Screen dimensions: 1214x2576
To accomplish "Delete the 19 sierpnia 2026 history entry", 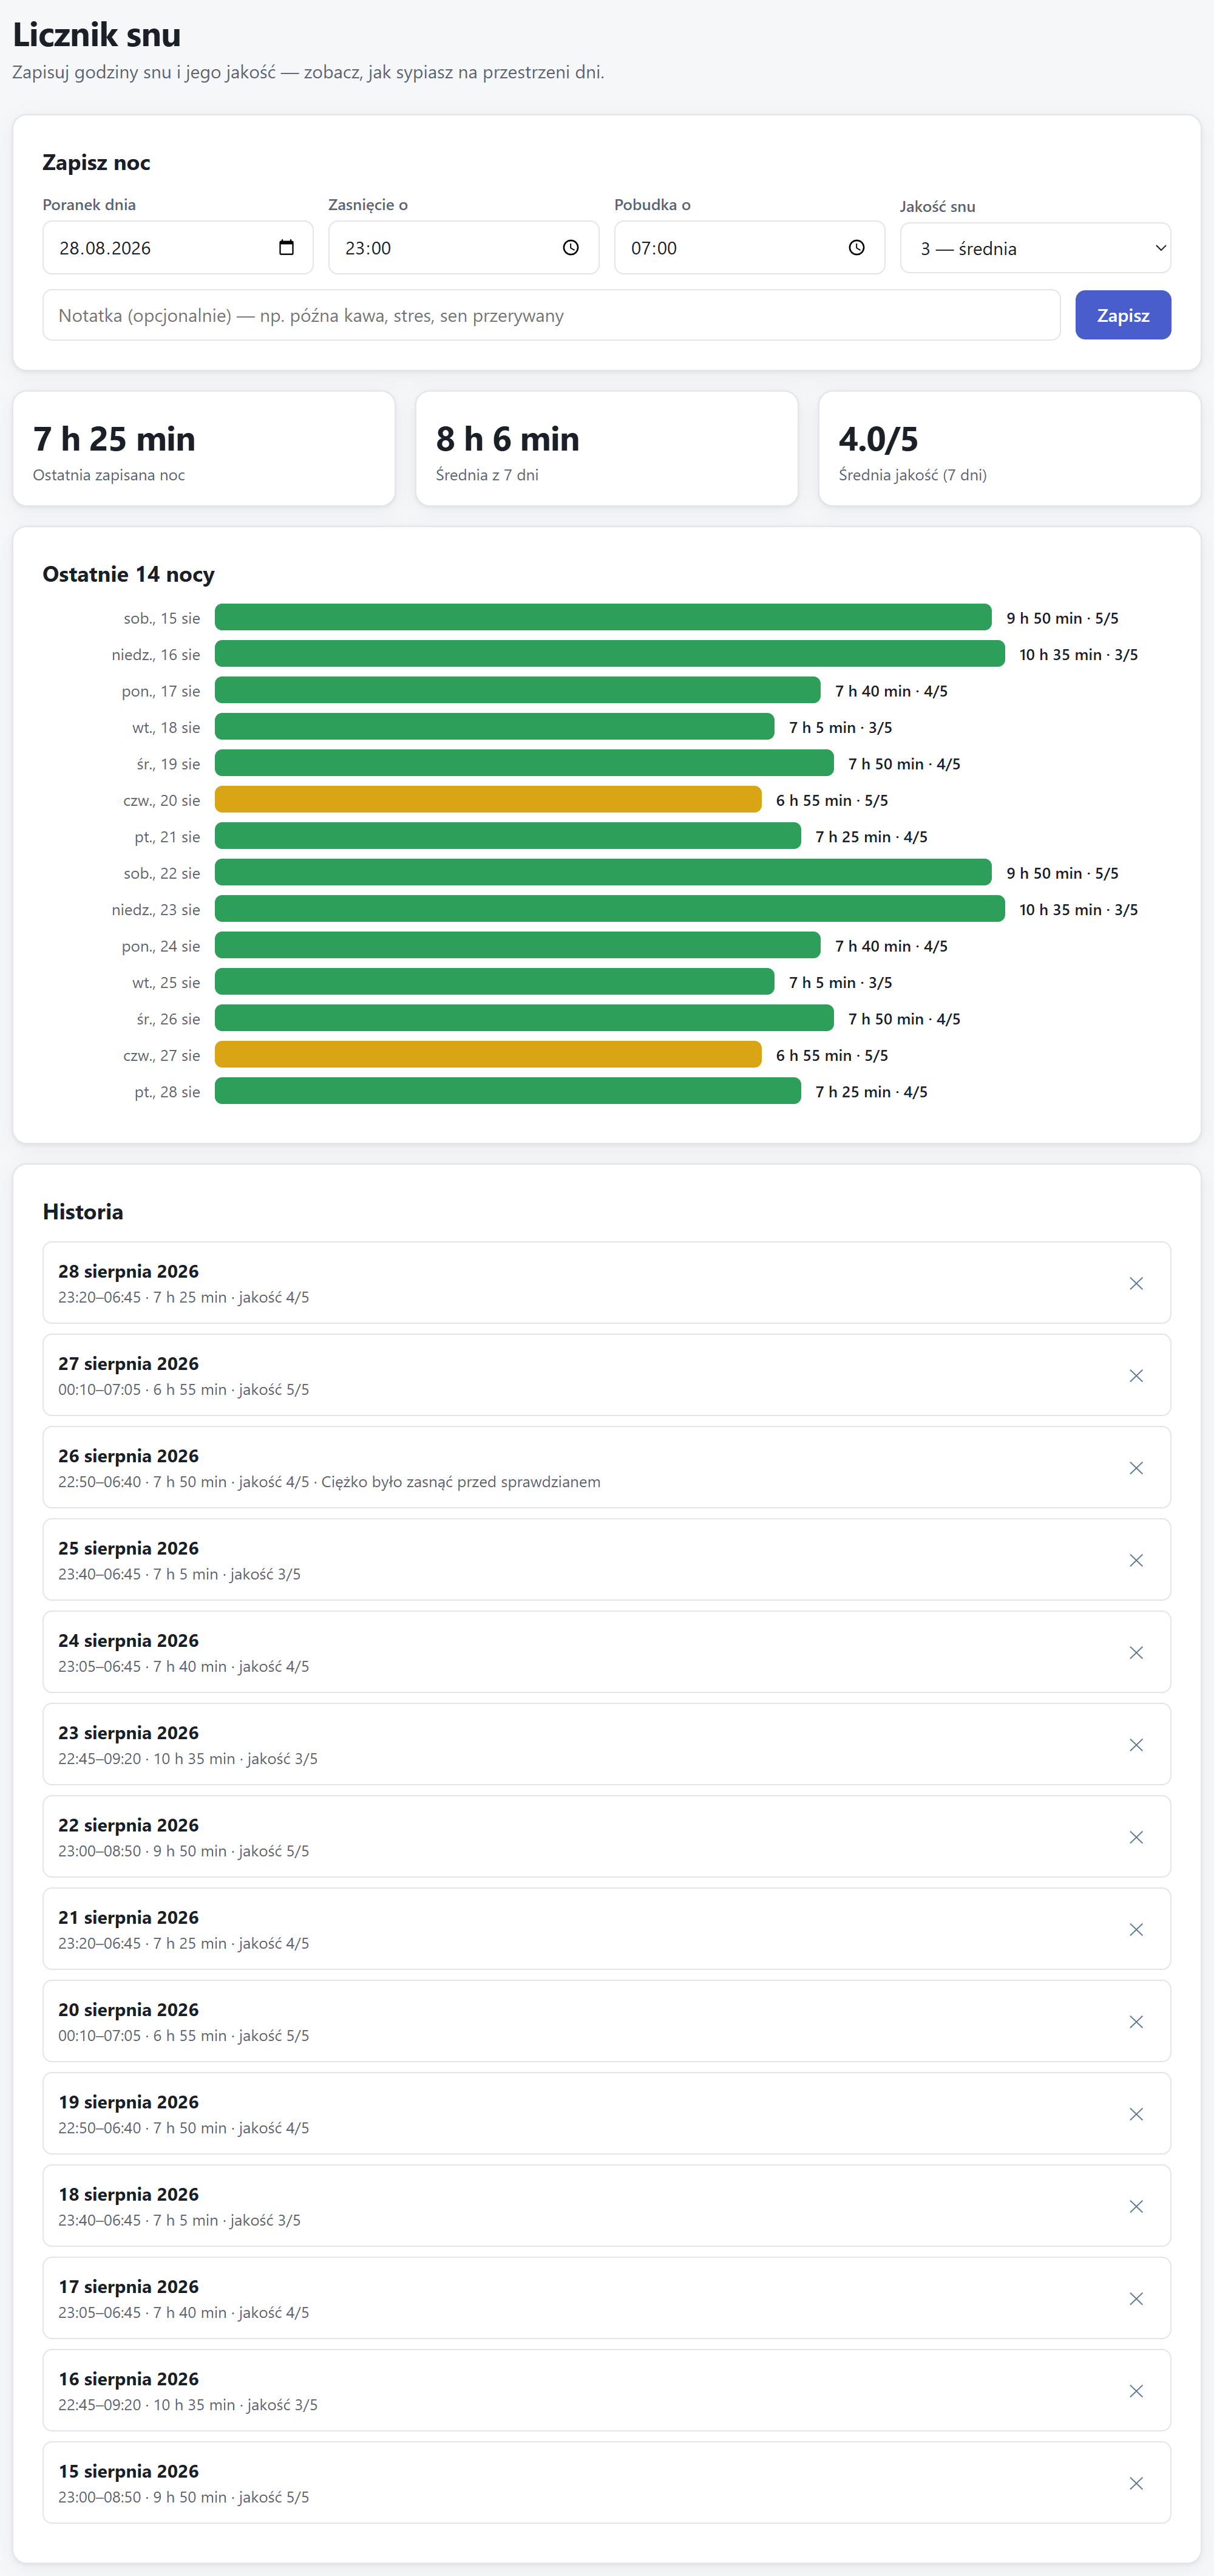I will point(1136,2114).
